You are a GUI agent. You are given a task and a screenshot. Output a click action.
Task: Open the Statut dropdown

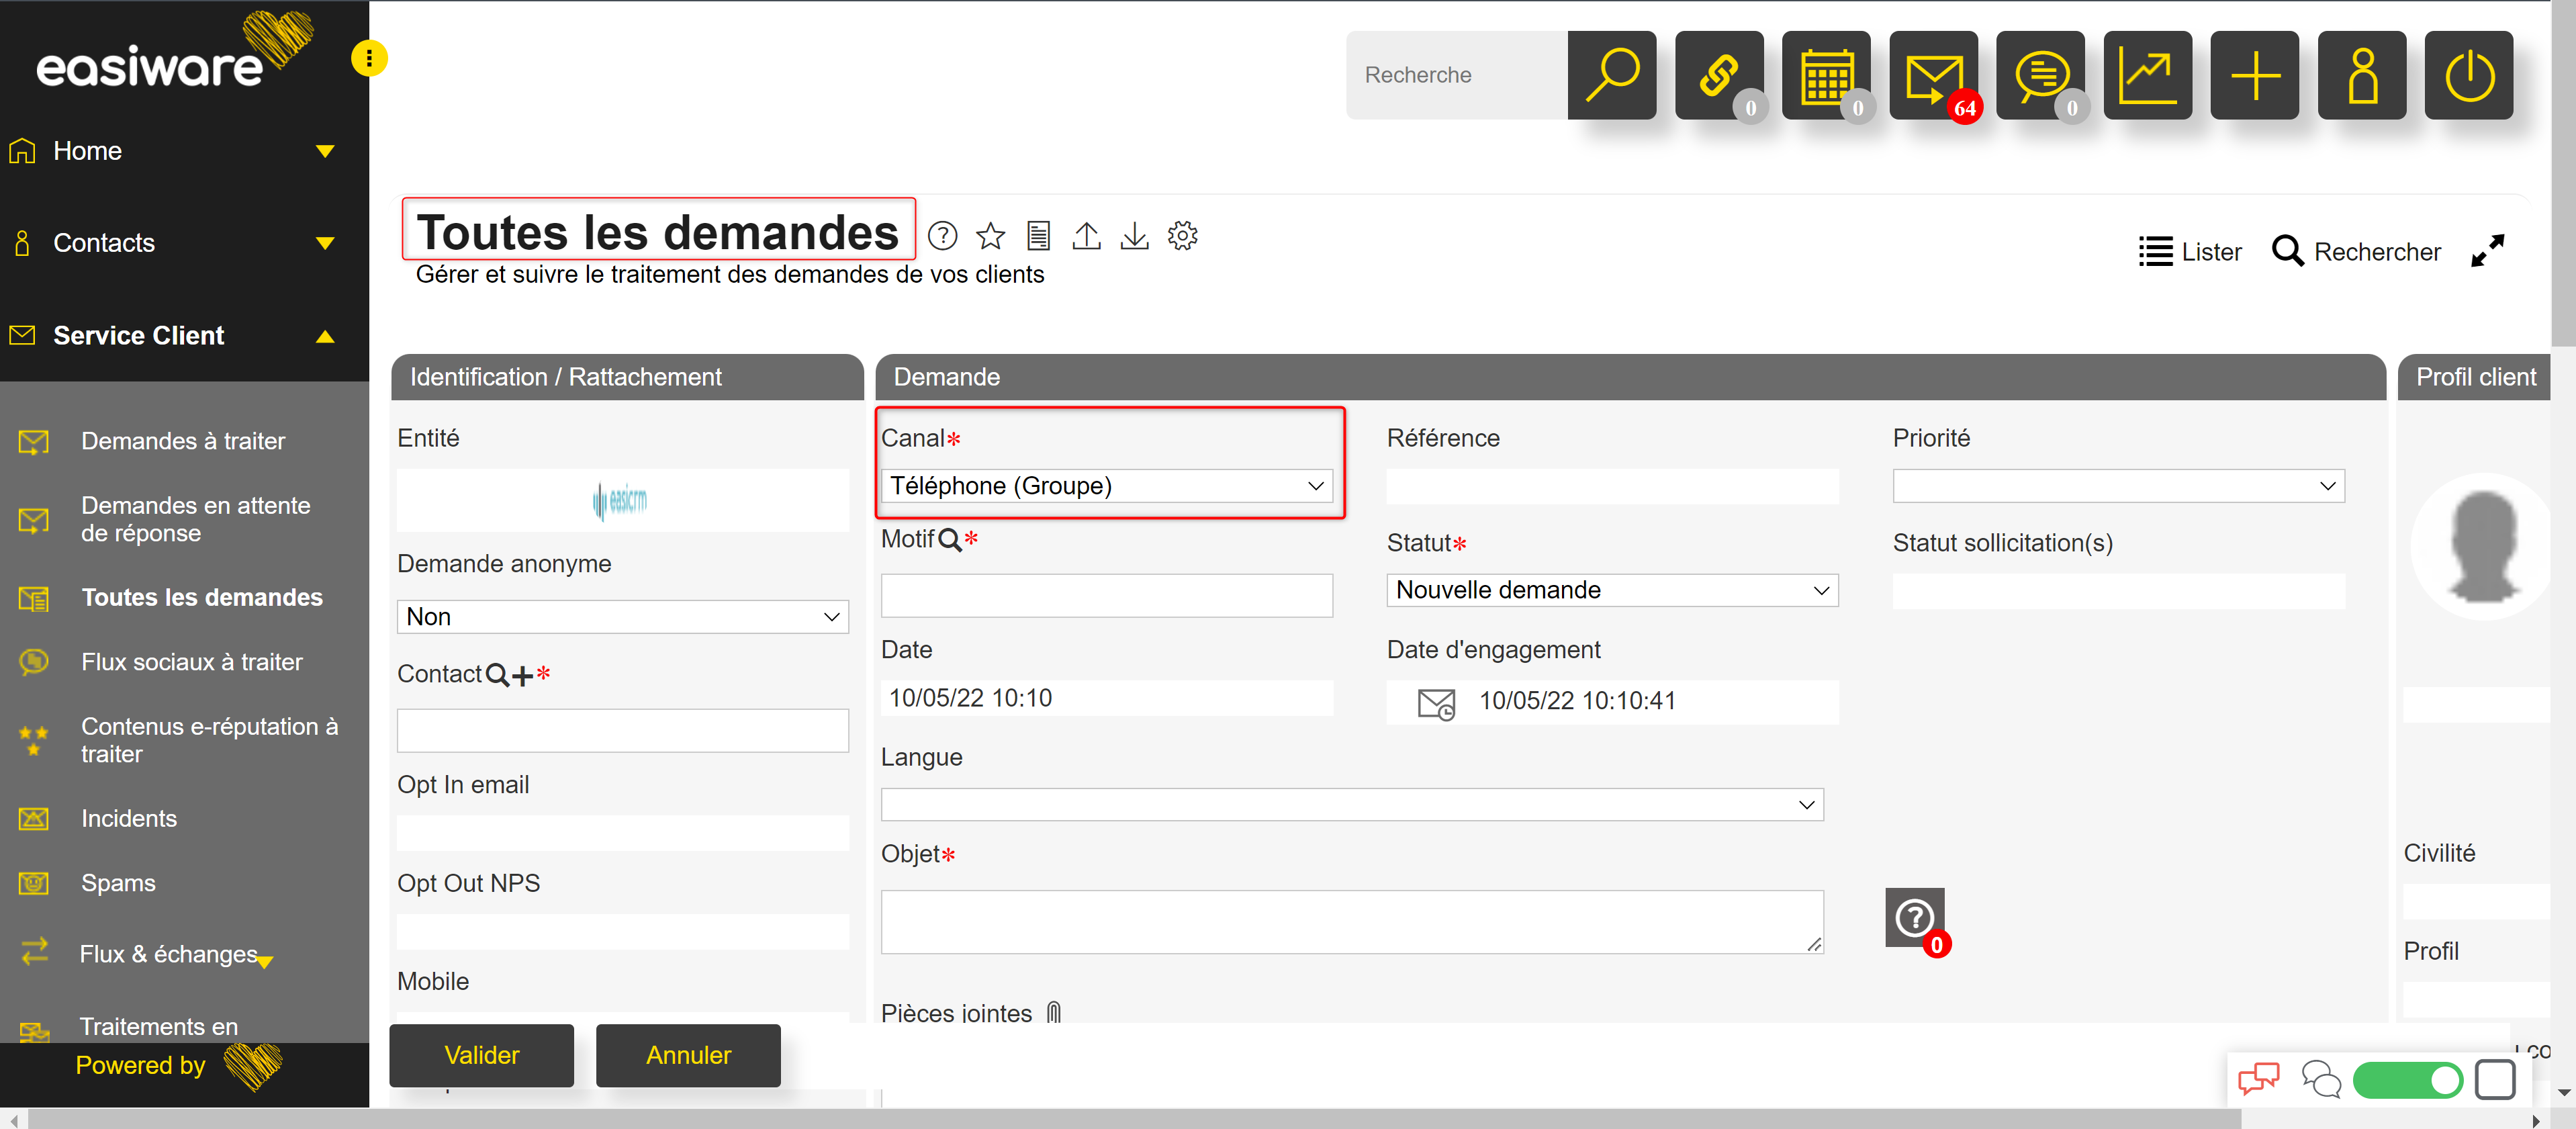[x=1611, y=590]
